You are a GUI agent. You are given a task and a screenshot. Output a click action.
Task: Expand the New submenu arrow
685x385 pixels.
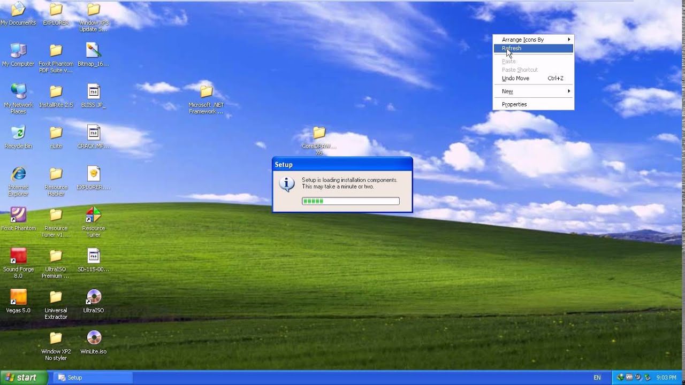(x=569, y=91)
